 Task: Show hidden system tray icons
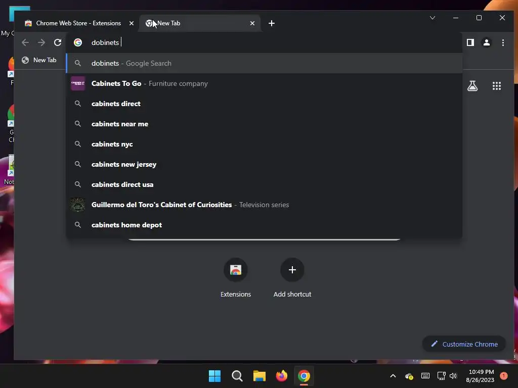pos(393,376)
